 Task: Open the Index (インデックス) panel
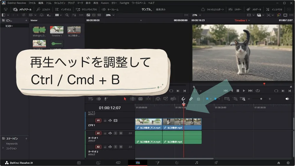63,9
